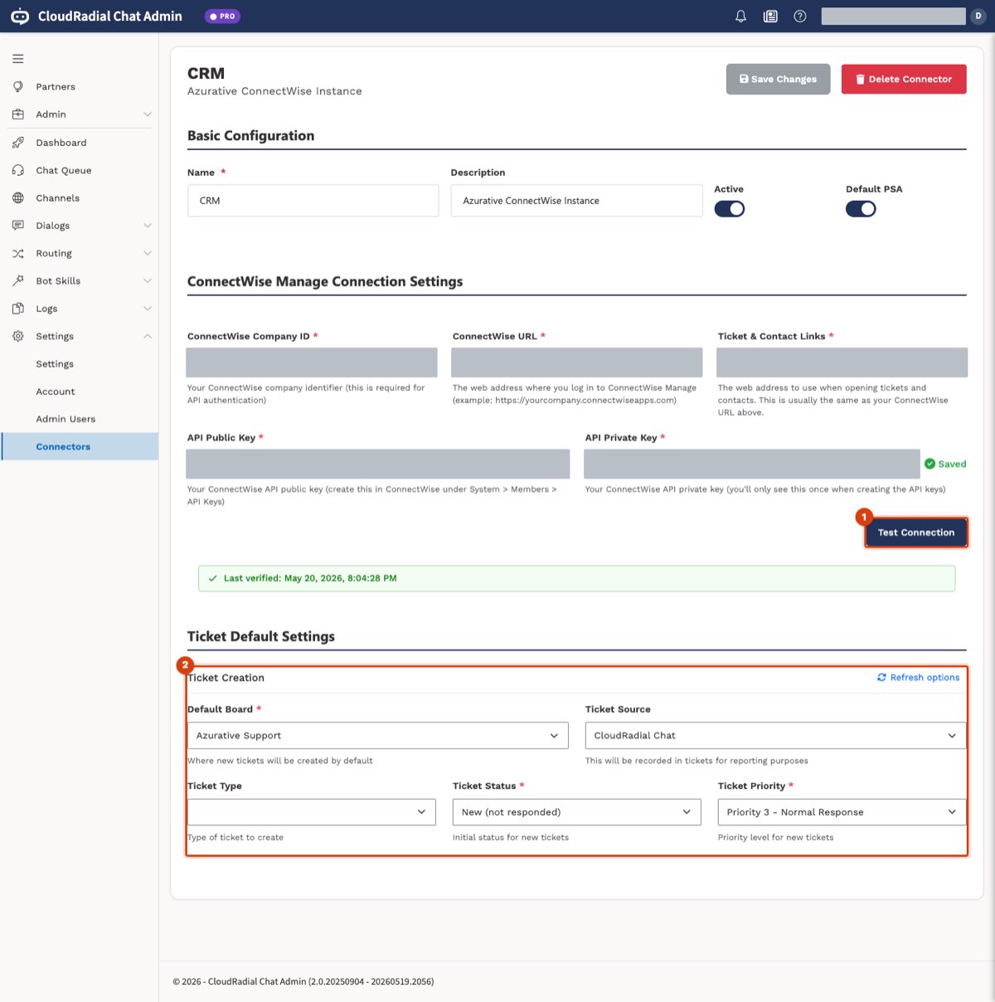Viewport: 995px width, 1002px height.
Task: Click the ConnectWise Company ID field
Action: (x=312, y=362)
